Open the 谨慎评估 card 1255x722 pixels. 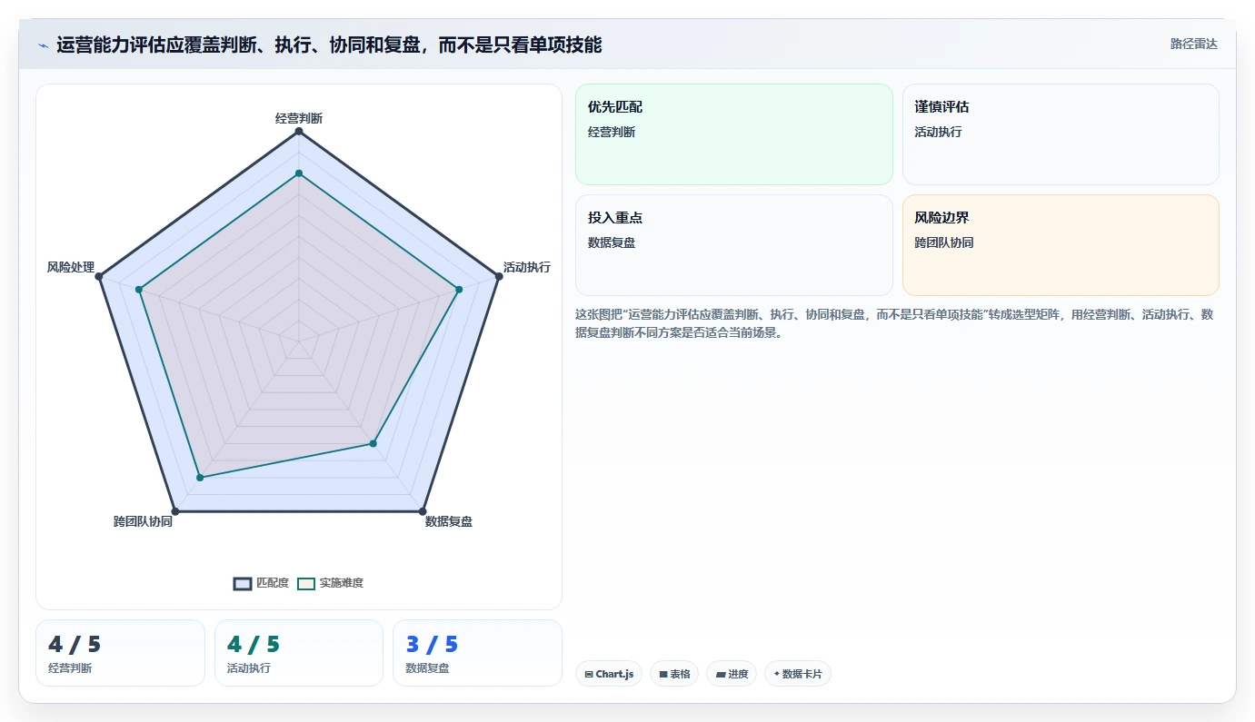point(1061,134)
